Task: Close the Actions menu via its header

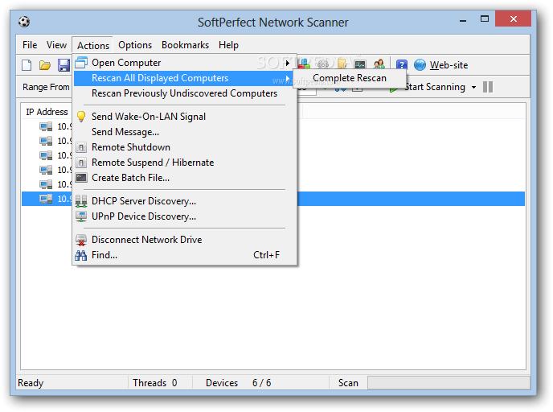Action: click(x=93, y=46)
